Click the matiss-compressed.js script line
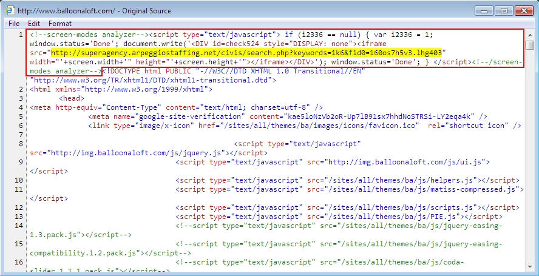This screenshot has width=539, height=276. click(350, 189)
